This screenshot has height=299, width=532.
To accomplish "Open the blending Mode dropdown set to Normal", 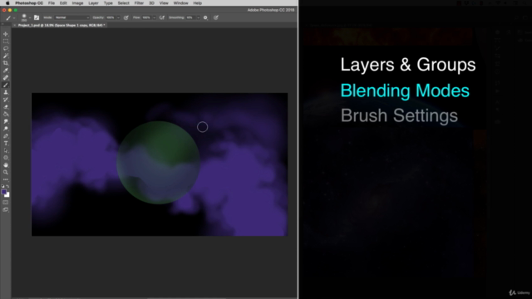I will 71,17.
